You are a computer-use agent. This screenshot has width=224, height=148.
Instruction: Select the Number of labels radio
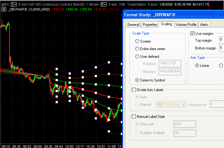click(137, 133)
